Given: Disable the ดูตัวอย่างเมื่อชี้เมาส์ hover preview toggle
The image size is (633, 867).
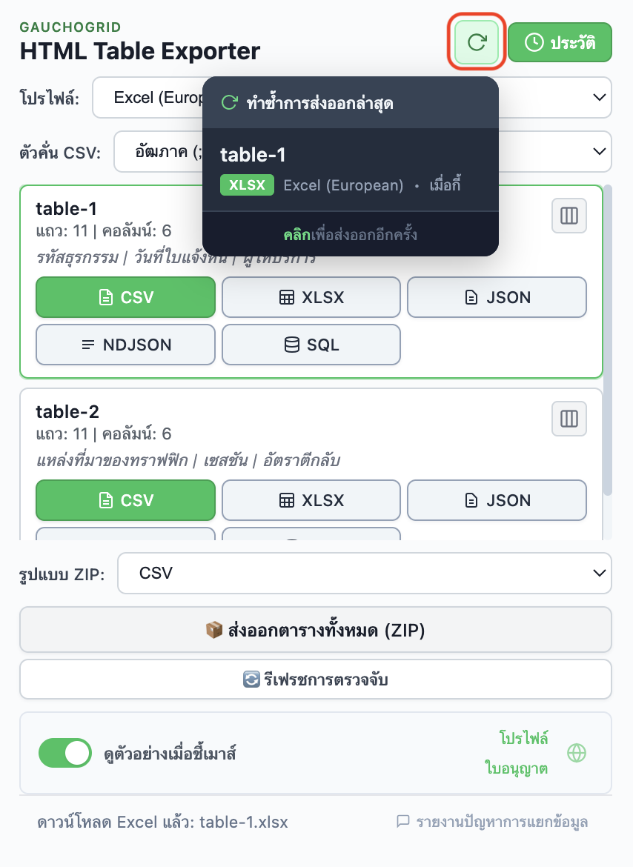Looking at the screenshot, I should click(65, 753).
